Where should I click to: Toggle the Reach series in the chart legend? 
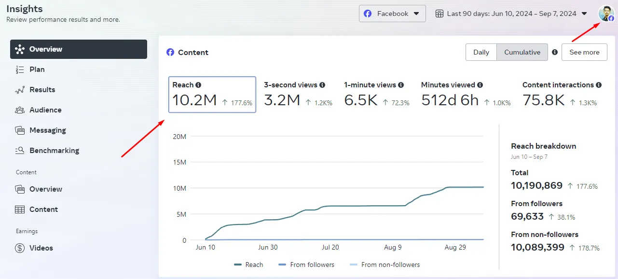[248, 265]
